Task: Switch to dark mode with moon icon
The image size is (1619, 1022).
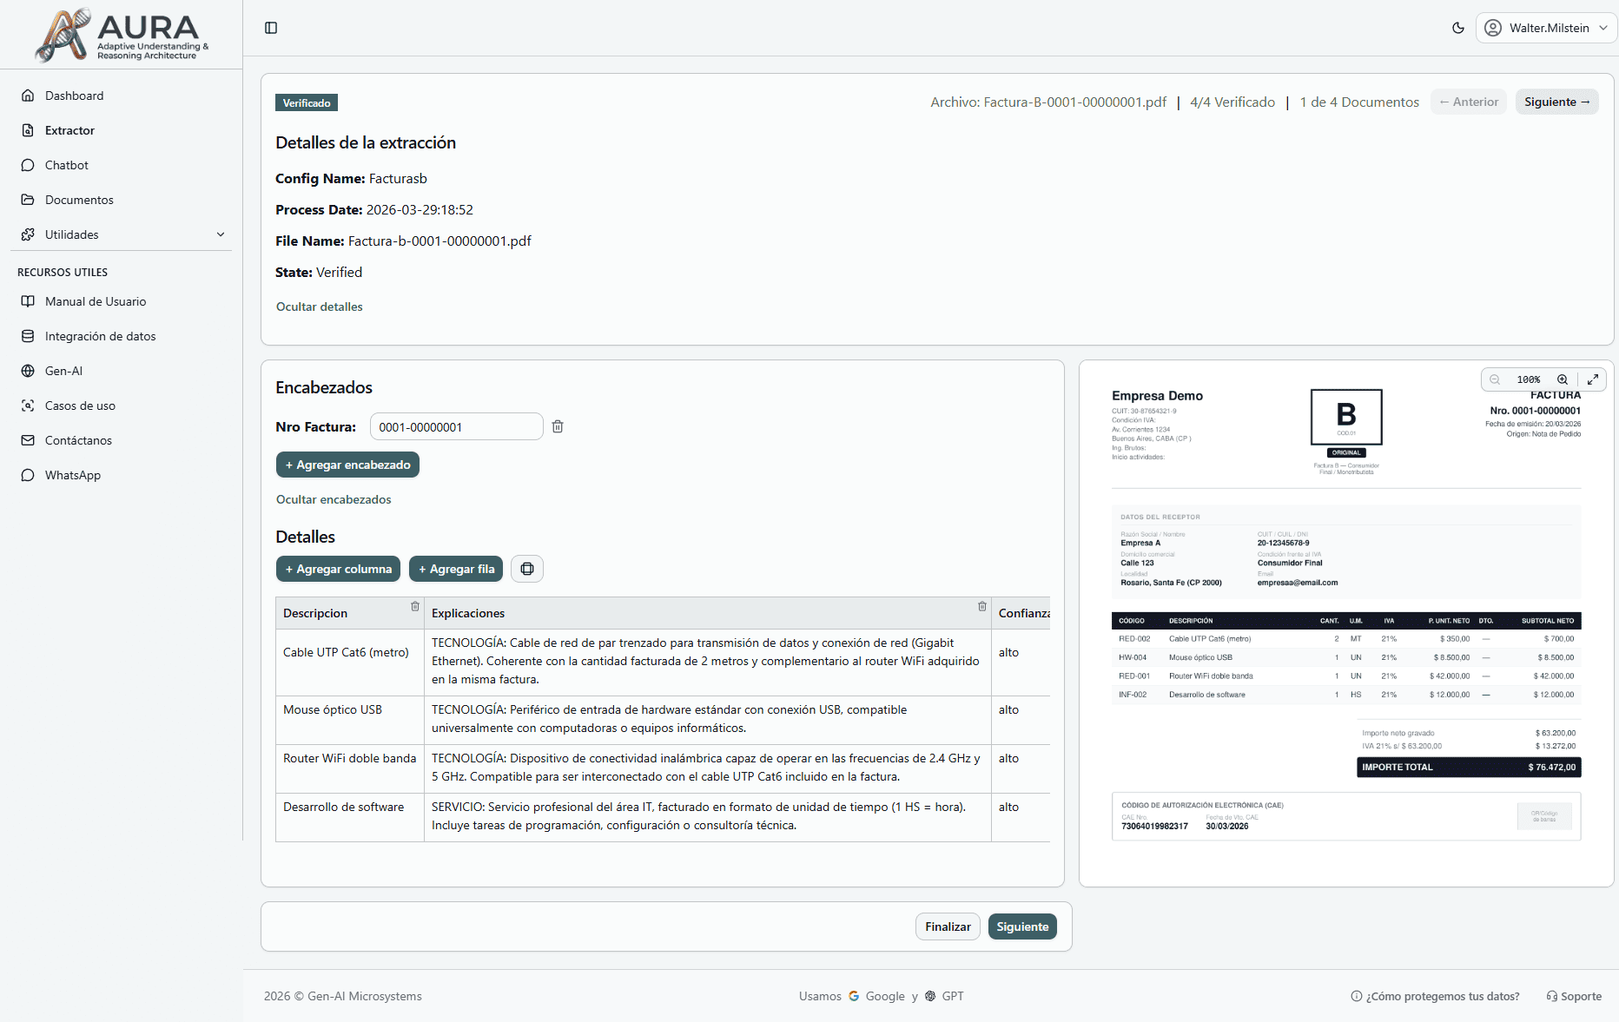Action: [1458, 28]
